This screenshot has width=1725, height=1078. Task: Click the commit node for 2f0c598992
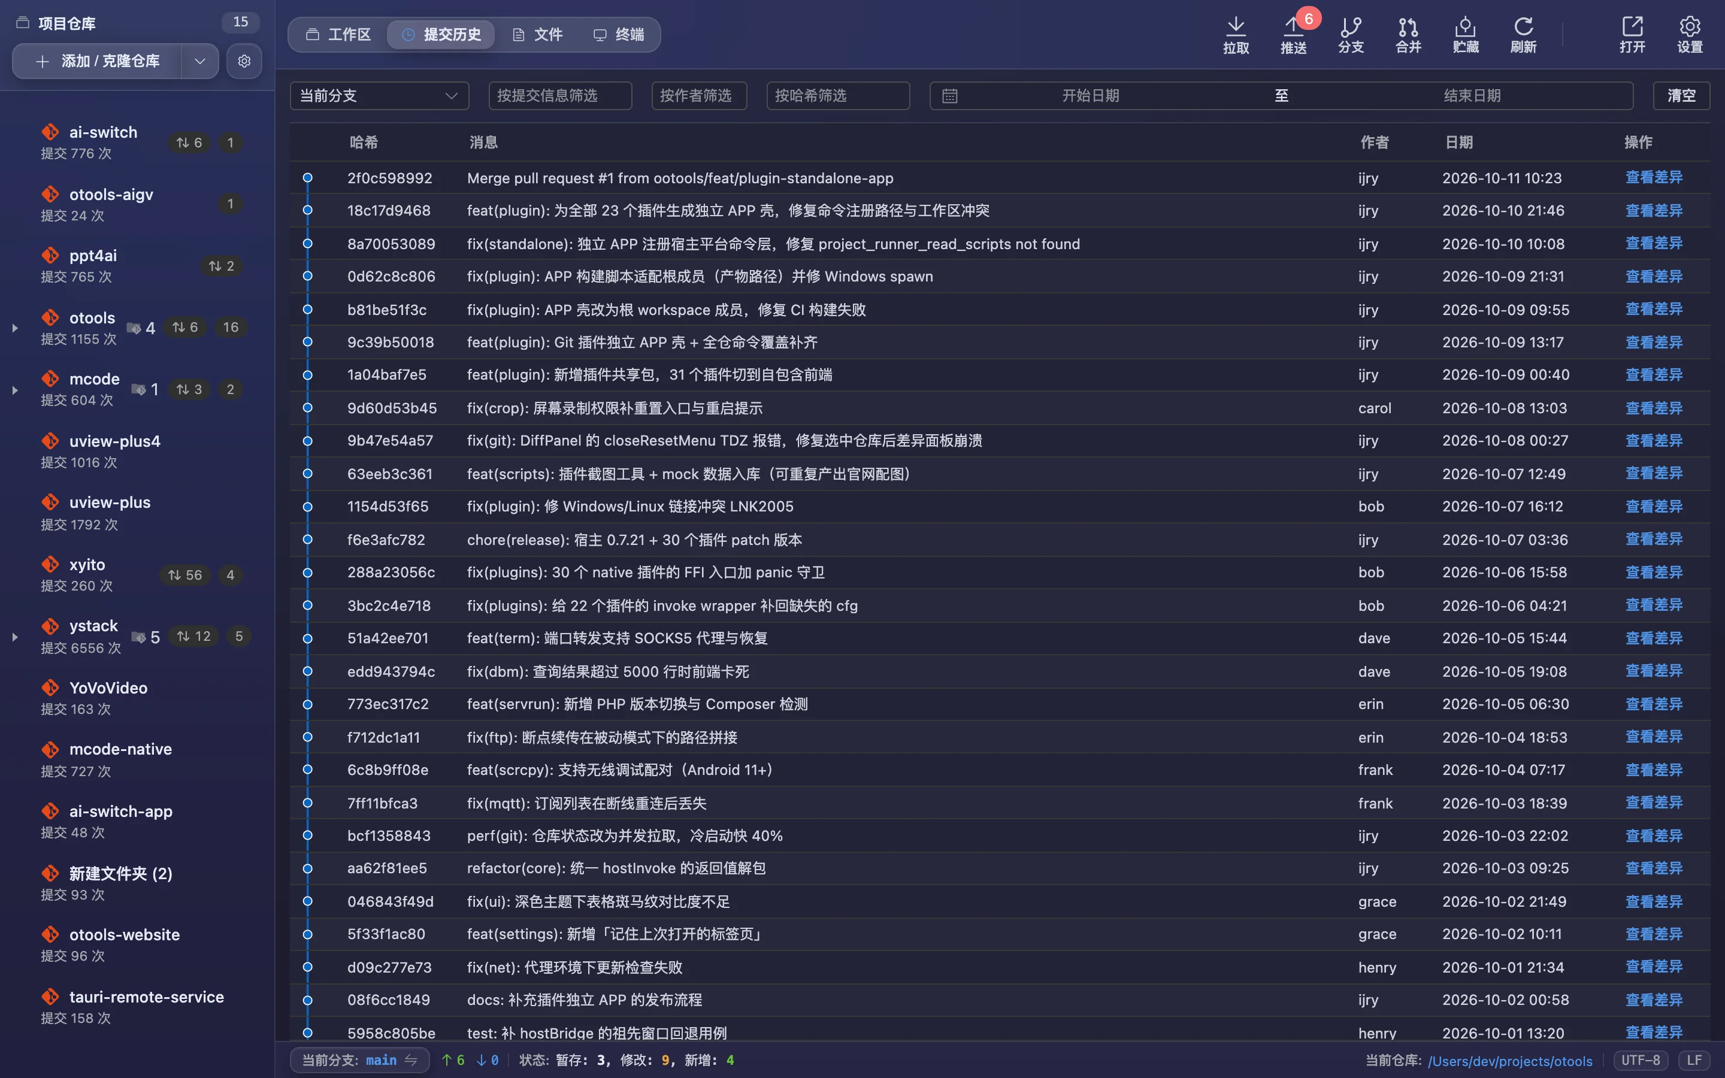click(307, 177)
